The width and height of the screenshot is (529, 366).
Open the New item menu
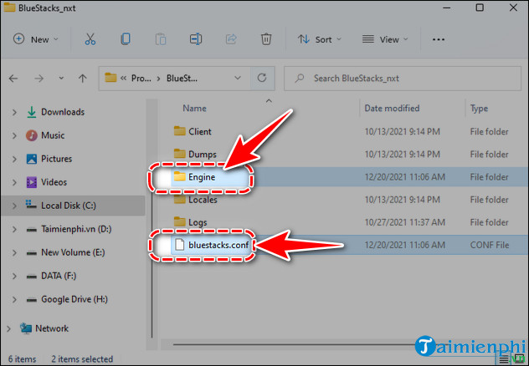tap(35, 39)
